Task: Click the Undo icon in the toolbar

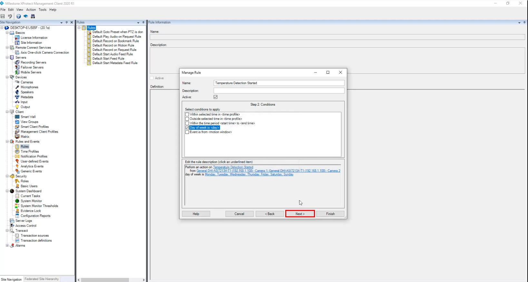Action: point(10,16)
